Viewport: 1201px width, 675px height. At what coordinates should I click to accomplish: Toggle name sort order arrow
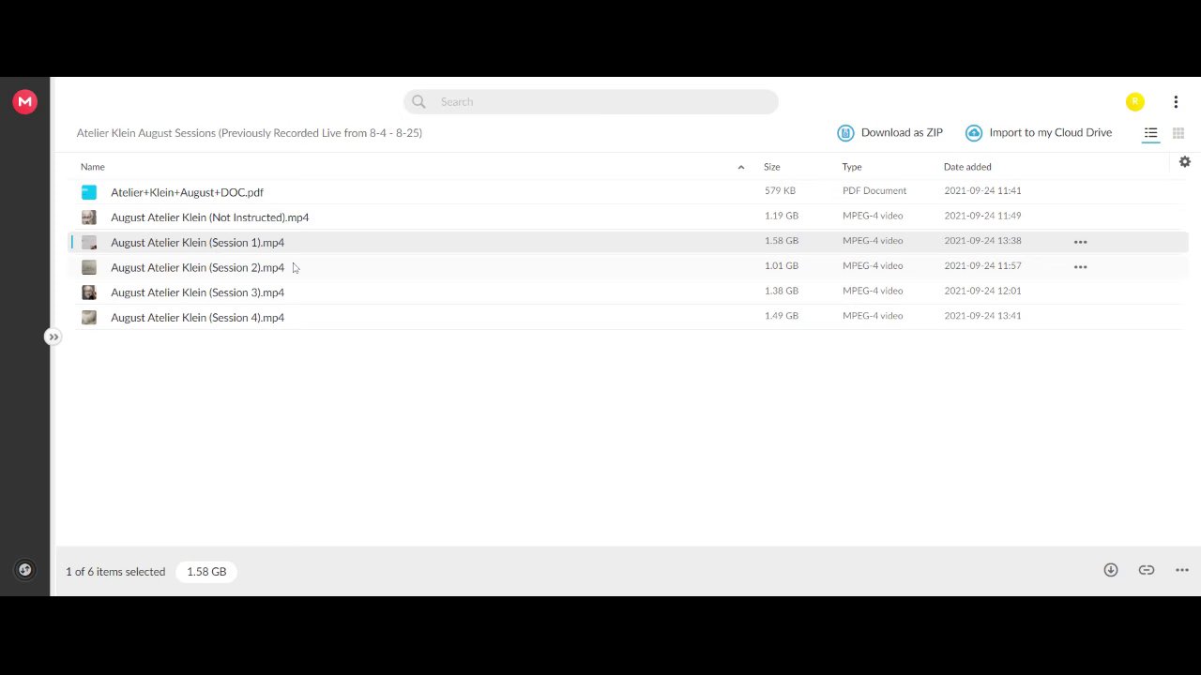[x=741, y=167]
